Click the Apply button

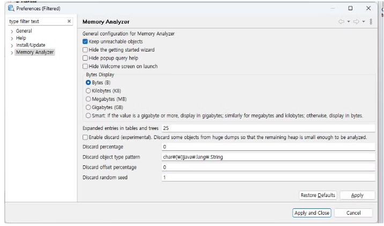tap(357, 195)
